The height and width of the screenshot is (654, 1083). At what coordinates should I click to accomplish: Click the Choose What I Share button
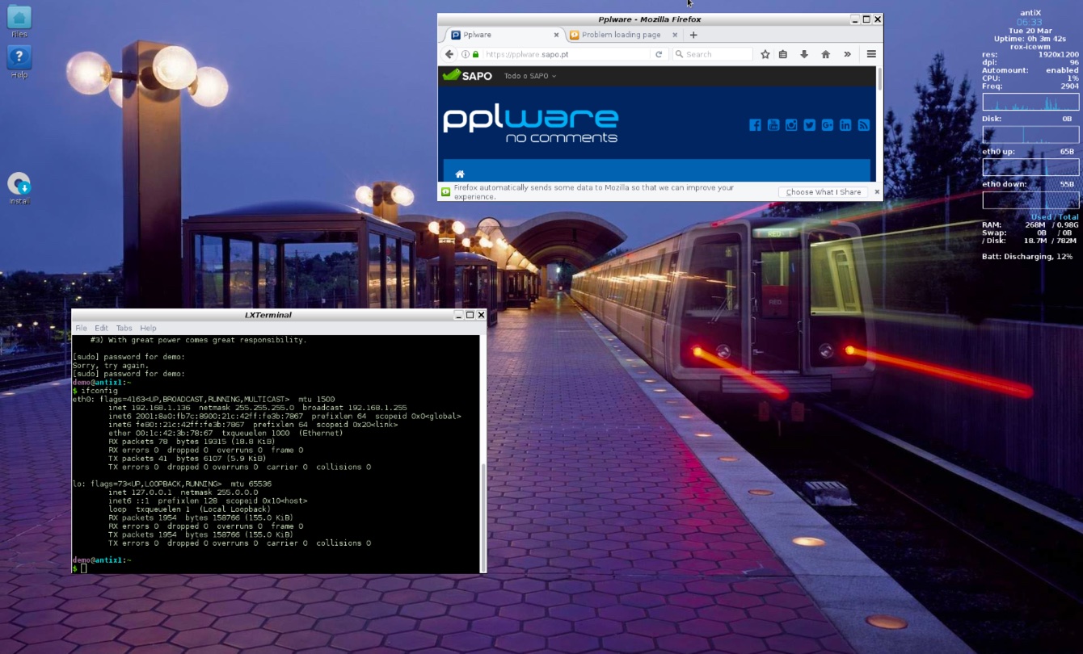tap(823, 192)
